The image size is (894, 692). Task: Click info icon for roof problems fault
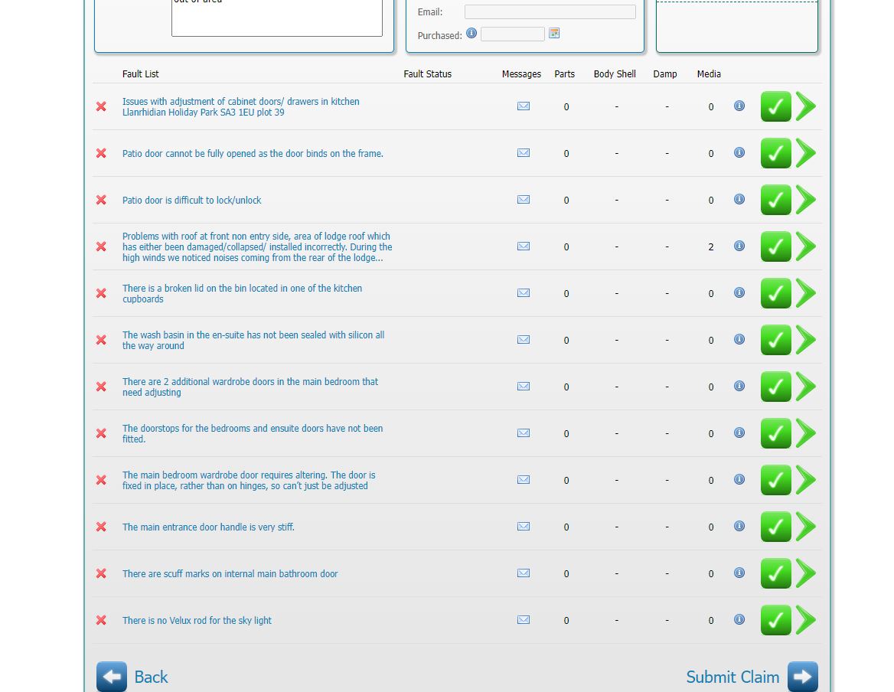(739, 246)
